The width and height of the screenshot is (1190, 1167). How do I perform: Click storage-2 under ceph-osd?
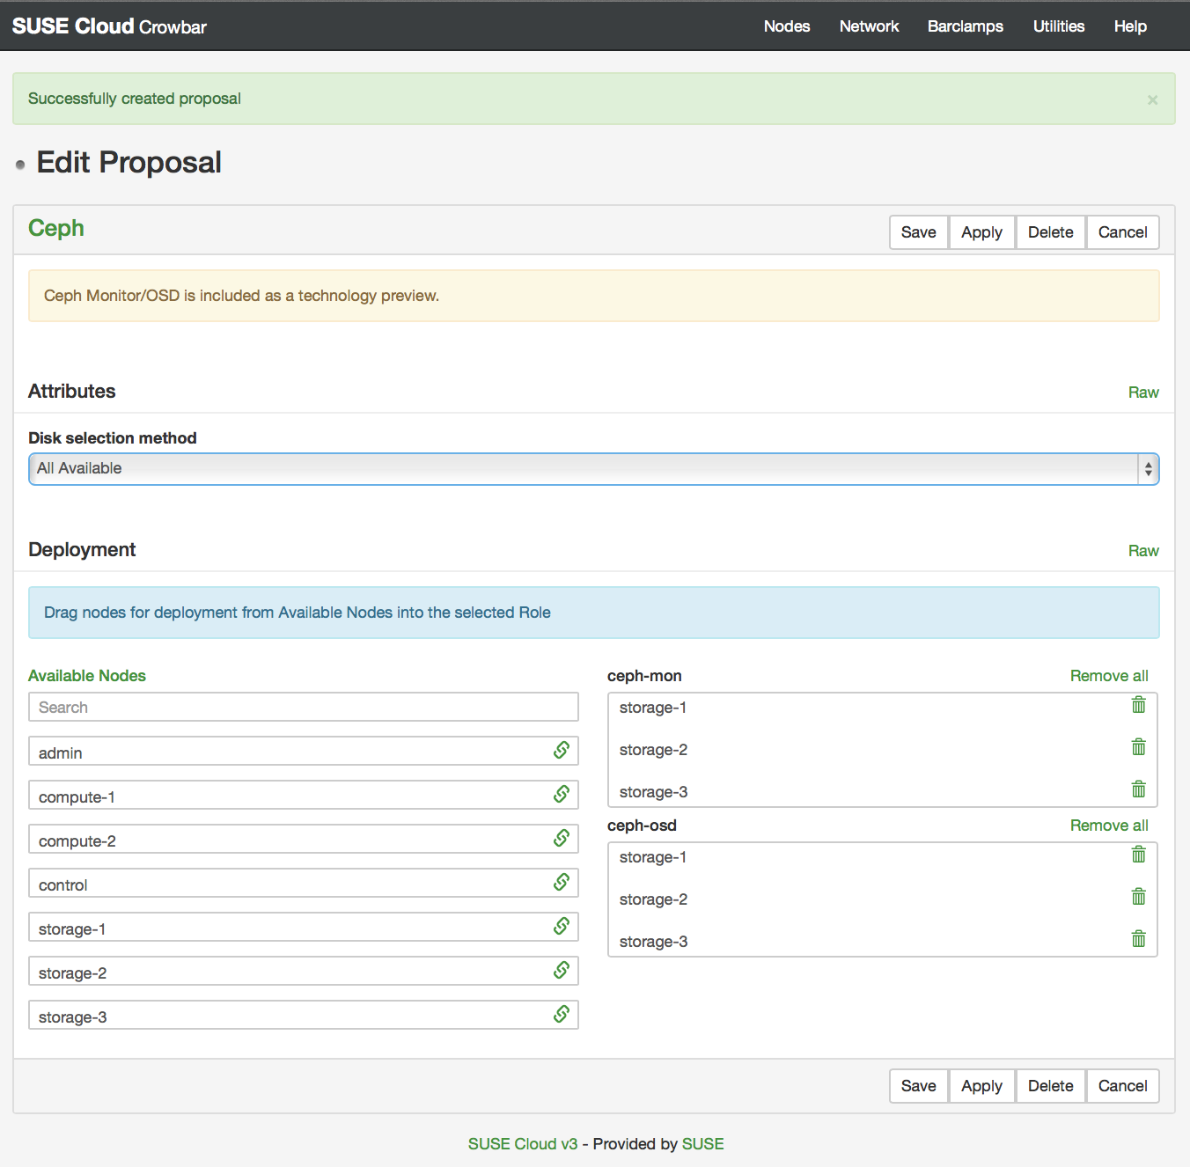pyautogui.click(x=653, y=899)
